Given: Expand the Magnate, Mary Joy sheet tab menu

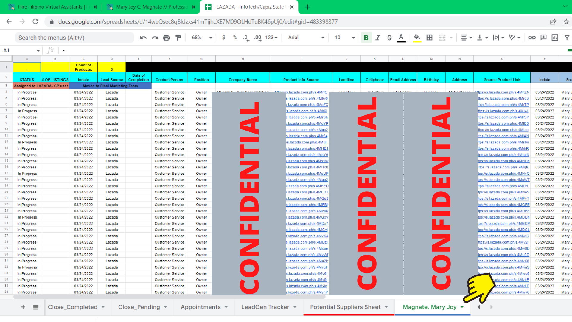Looking at the screenshot, I should pyautogui.click(x=462, y=307).
